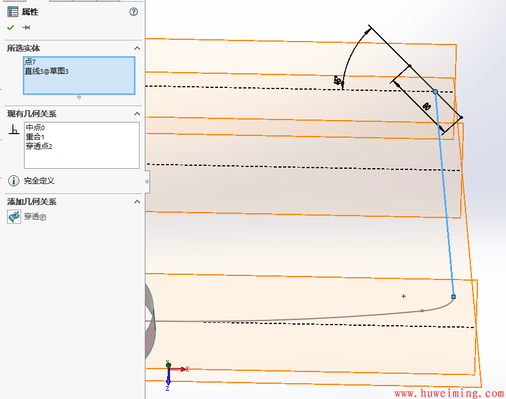Image resolution: width=506 pixels, height=399 pixels.
Task: Click the 穿透(P) add relation button
Action: (35, 217)
